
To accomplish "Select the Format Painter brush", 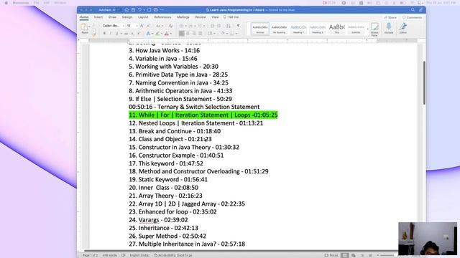I will click(94, 34).
